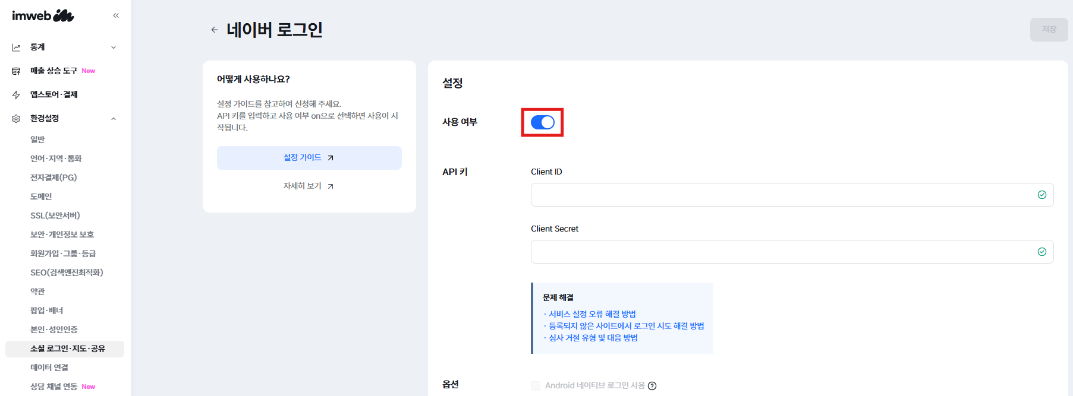Click the 통계 chart icon
This screenshot has width=1073, height=396.
pos(16,47)
